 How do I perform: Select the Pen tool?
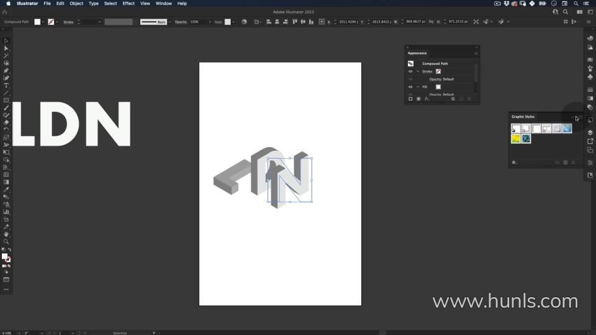click(6, 71)
